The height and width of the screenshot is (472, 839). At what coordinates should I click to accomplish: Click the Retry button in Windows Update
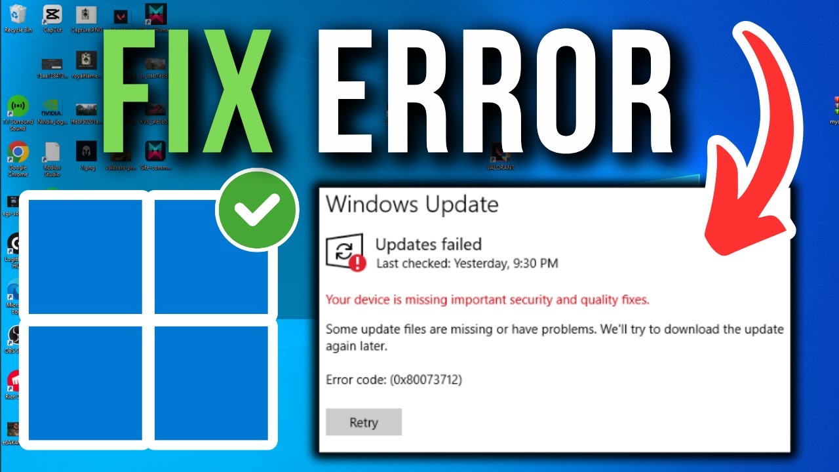364,422
